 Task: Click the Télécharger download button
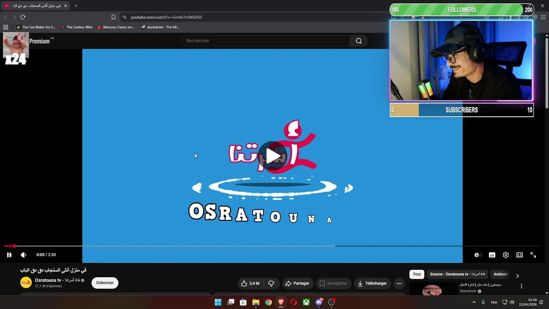372,283
